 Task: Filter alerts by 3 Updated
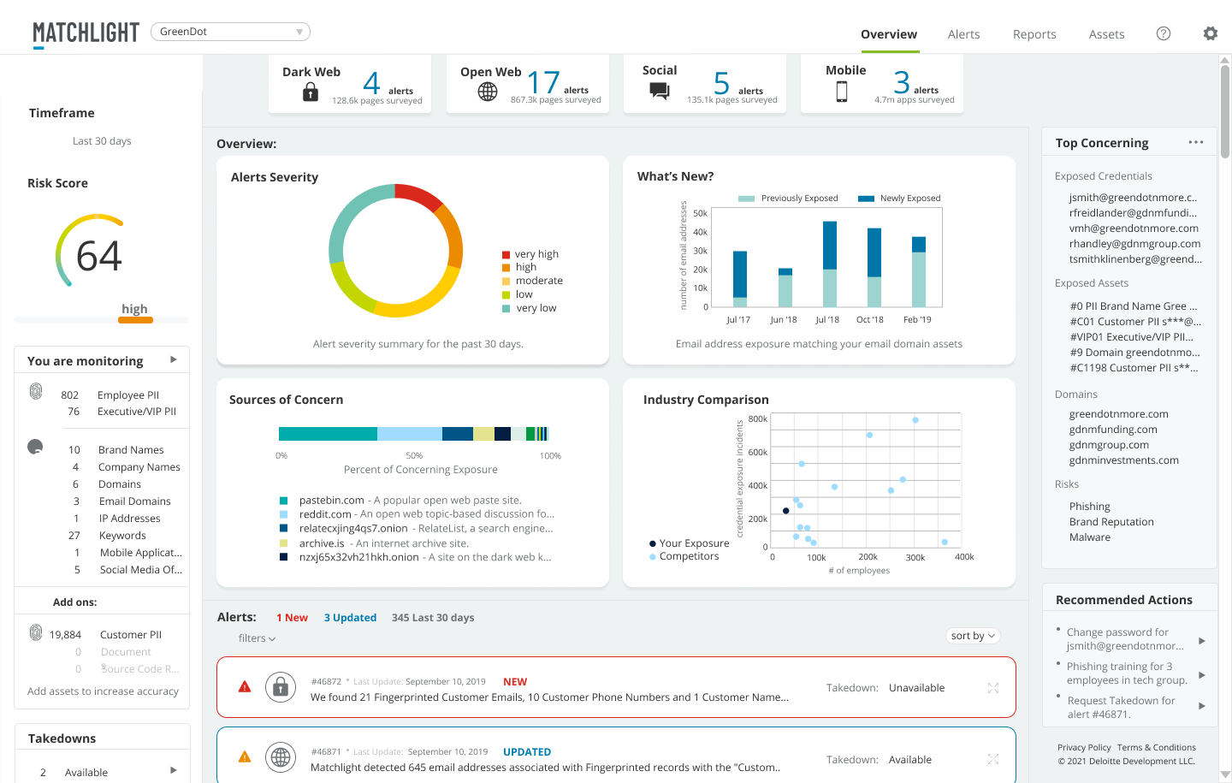(350, 618)
